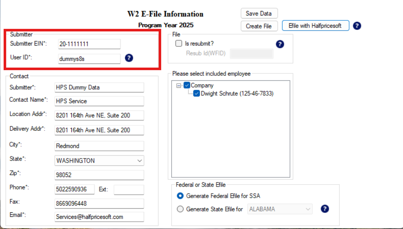403x229 pixels.
Task: Select Generate Federal Efile for SSA
Action: [x=180, y=196]
